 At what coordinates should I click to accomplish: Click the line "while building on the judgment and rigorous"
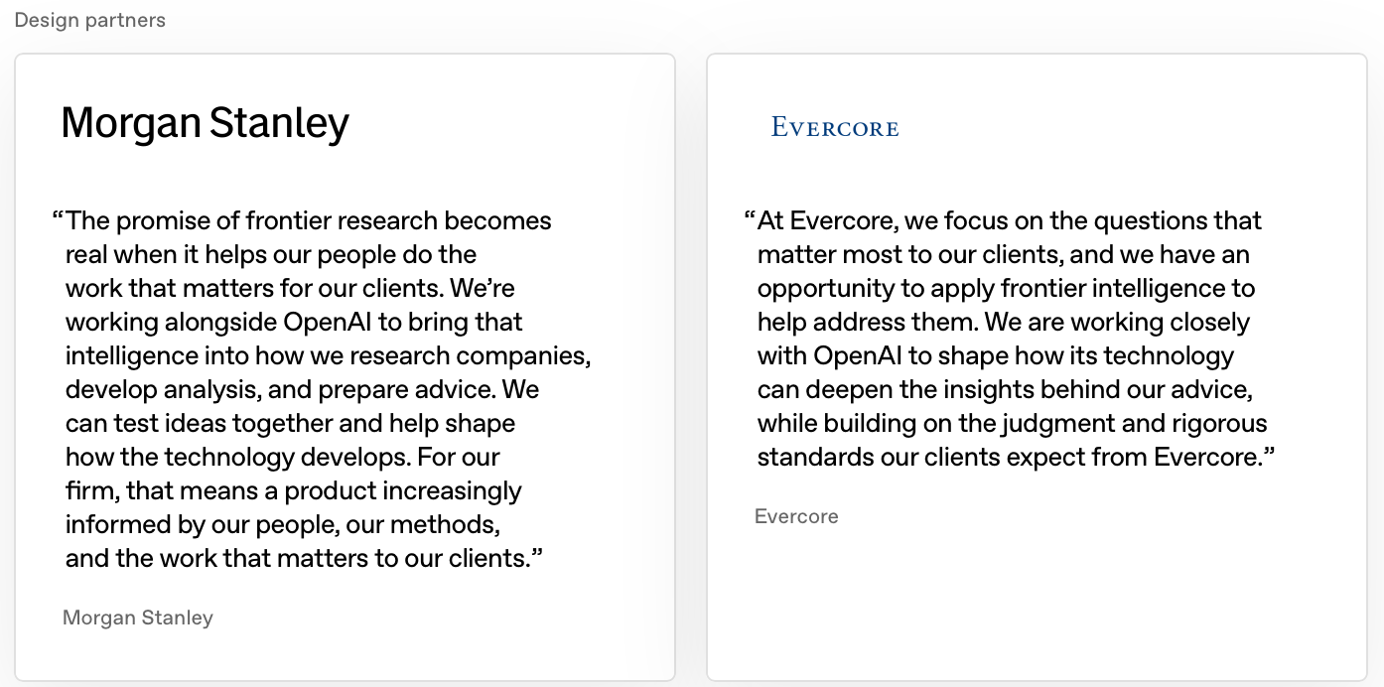pos(1013,423)
